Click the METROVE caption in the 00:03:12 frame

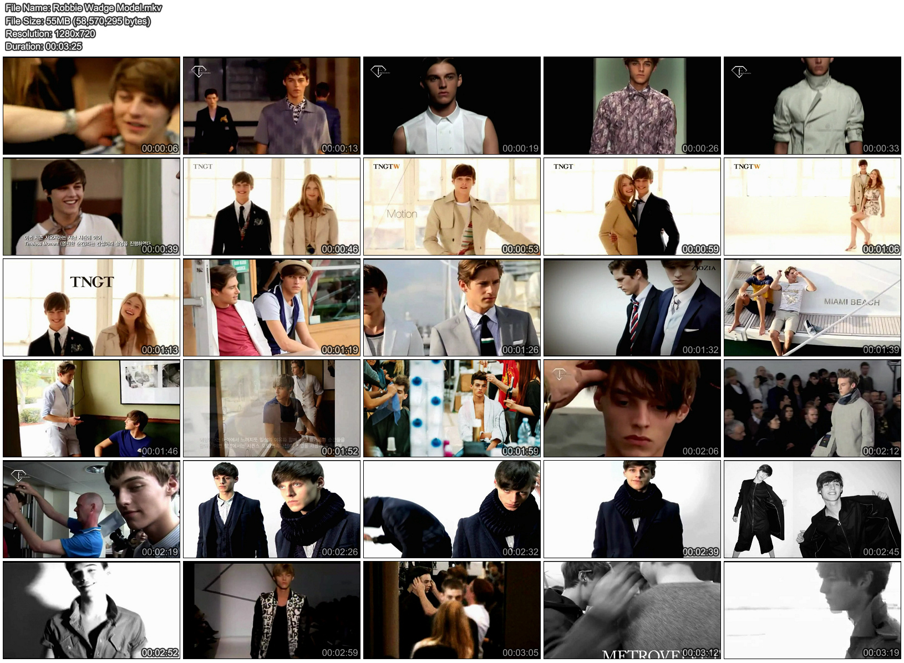641,655
